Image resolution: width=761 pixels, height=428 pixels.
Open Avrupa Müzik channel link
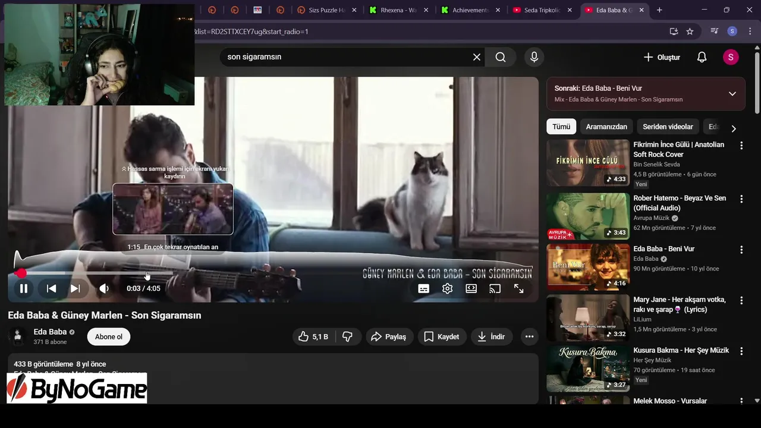pyautogui.click(x=651, y=218)
